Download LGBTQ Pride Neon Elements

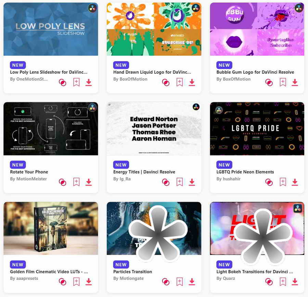click(295, 182)
